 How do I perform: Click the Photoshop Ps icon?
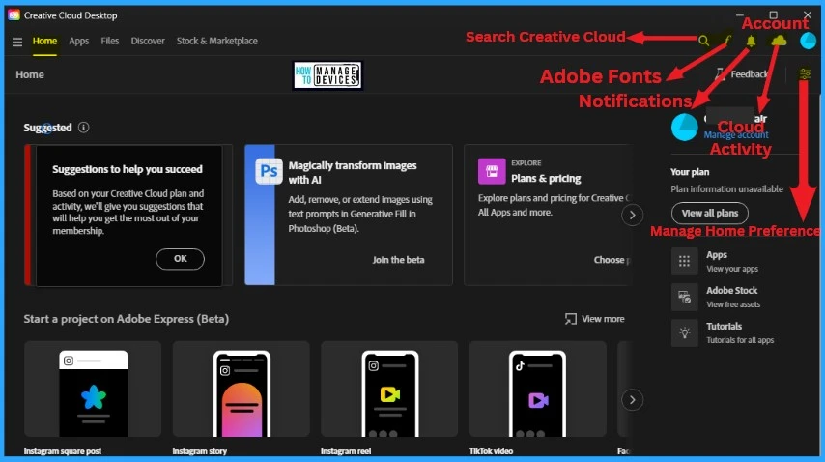269,171
